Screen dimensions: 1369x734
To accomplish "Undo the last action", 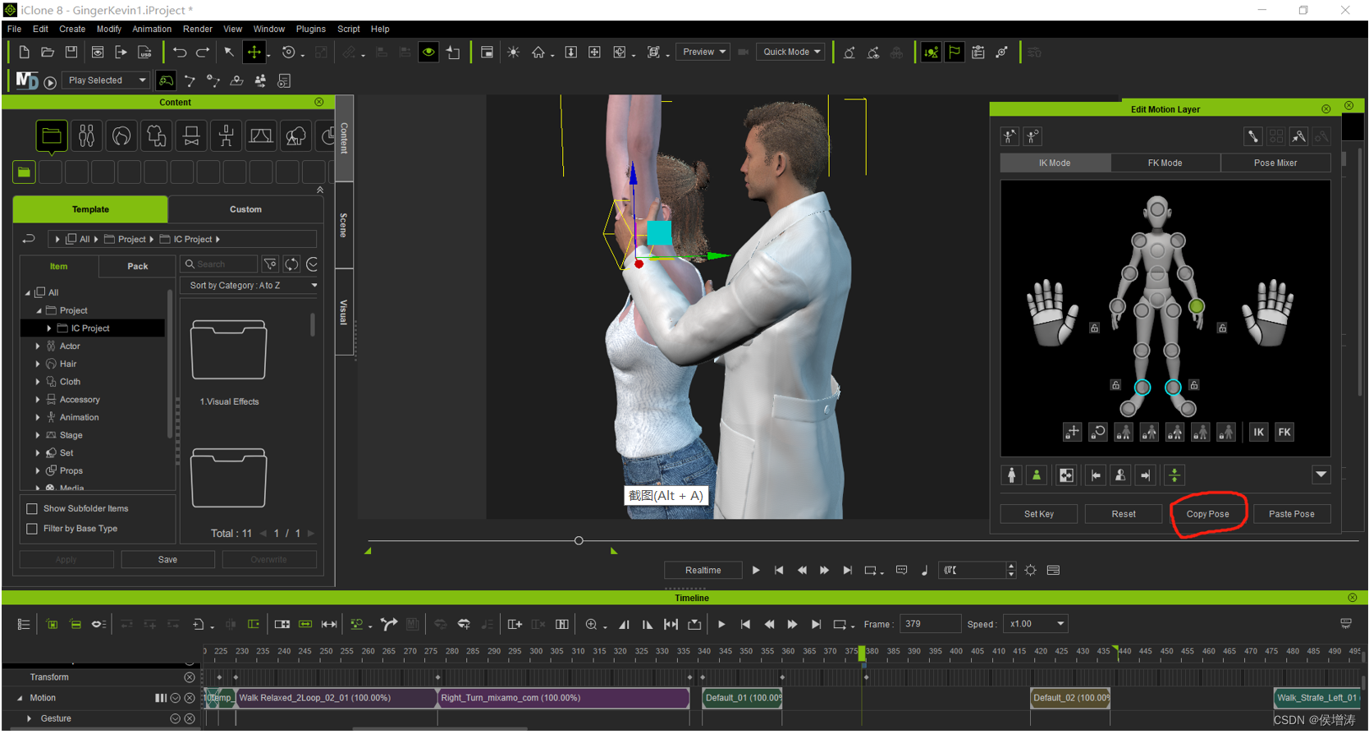I will point(180,53).
